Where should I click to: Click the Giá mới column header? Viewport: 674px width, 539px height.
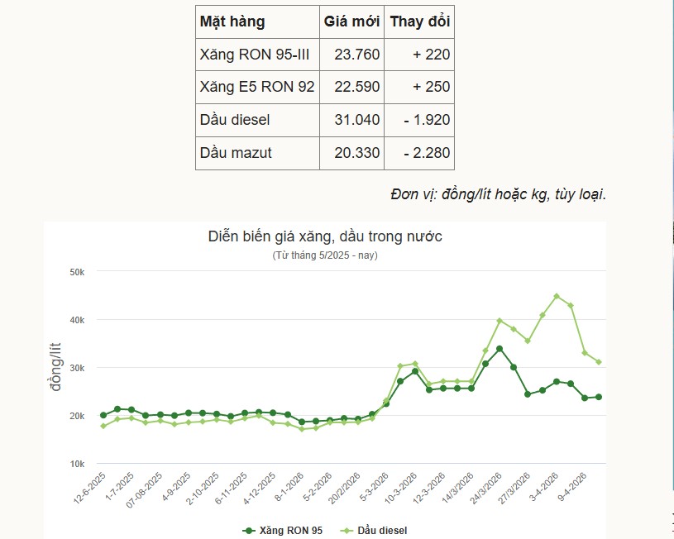point(351,21)
